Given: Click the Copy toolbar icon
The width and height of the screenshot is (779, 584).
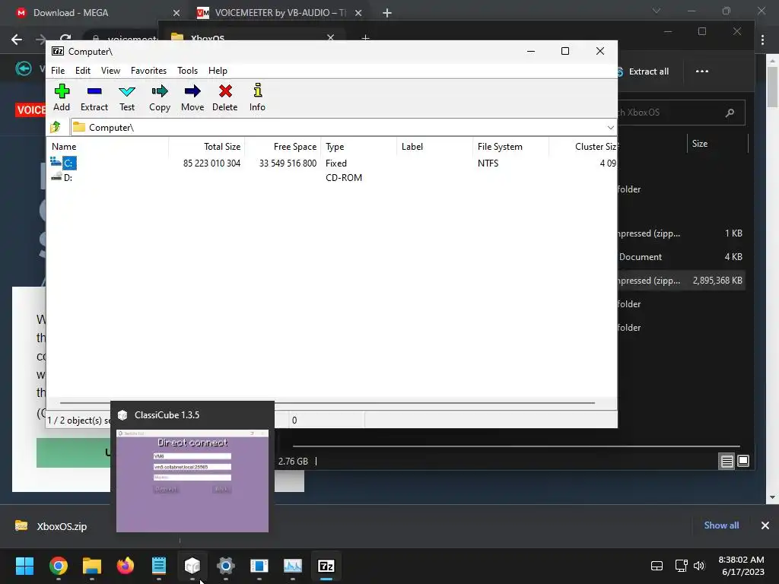Looking at the screenshot, I should tap(160, 97).
